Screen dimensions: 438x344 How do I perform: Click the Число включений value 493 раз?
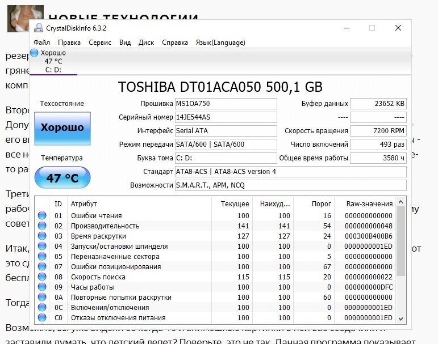pos(378,145)
